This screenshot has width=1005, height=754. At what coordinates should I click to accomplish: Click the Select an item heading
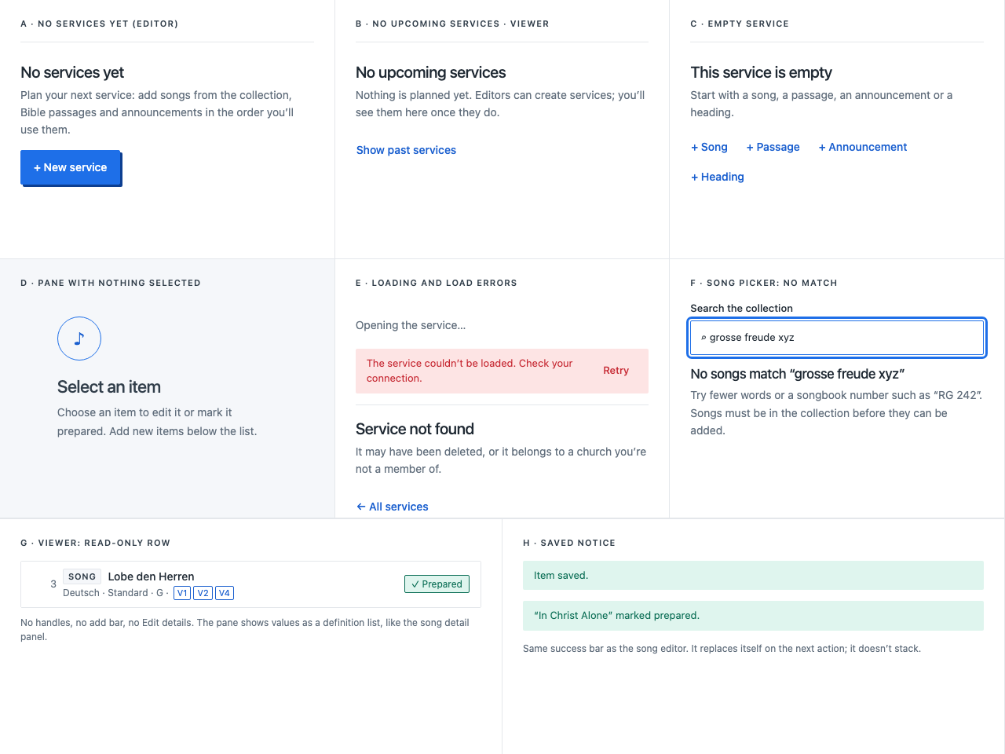109,386
